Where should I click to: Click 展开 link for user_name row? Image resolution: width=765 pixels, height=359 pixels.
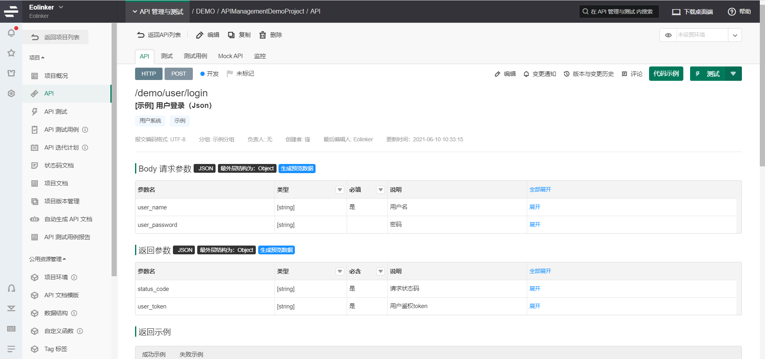pyautogui.click(x=535, y=207)
